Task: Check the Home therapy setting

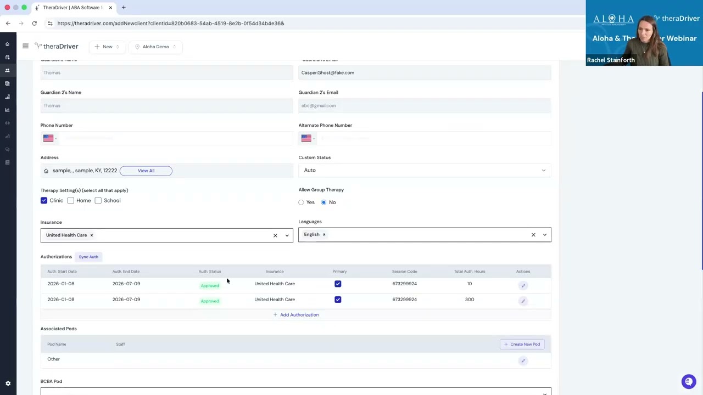Action: point(71,201)
